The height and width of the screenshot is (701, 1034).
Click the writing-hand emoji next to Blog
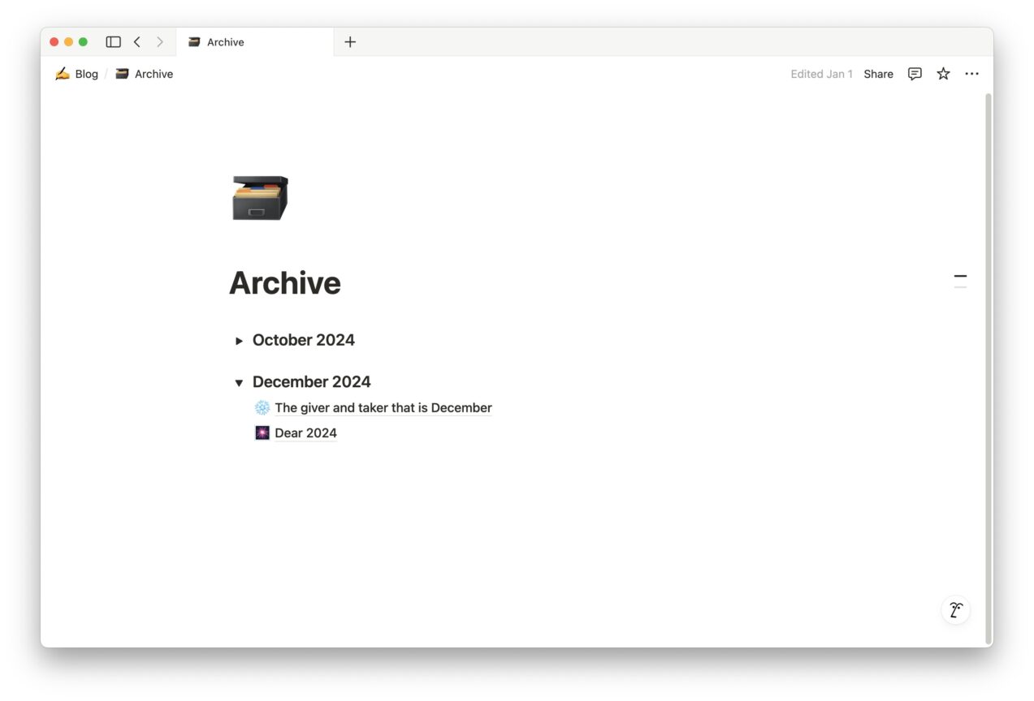click(63, 73)
